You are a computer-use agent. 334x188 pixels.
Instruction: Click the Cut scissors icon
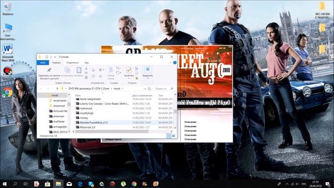click(86, 68)
